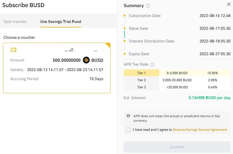Click the Tier 3 rate row
Screen dimensions: 233x154
coord(177,87)
